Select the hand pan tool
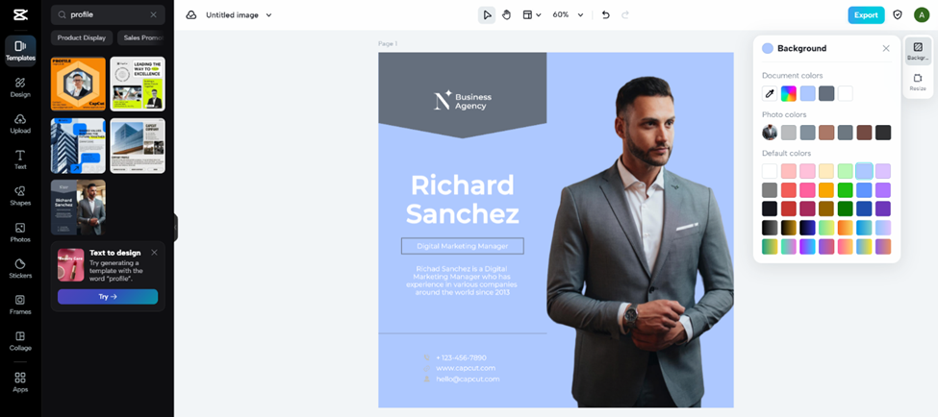 coord(507,15)
